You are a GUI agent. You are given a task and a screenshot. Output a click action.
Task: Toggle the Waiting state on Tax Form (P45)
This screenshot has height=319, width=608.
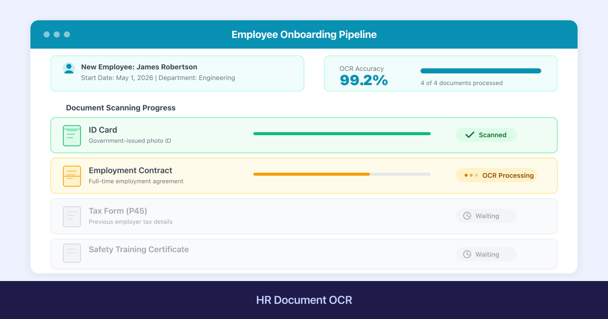pyautogui.click(x=486, y=215)
